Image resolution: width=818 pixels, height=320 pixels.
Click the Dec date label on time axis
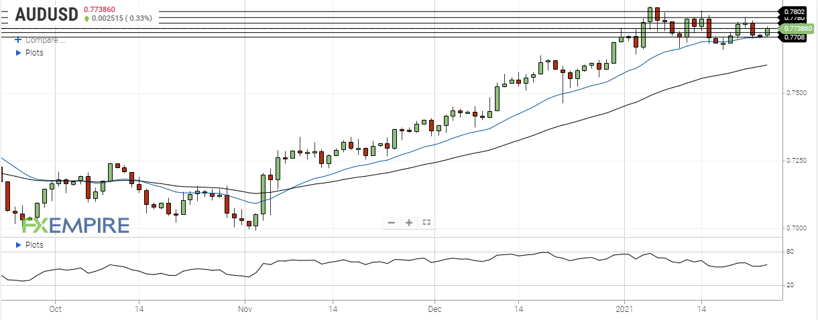(x=434, y=310)
